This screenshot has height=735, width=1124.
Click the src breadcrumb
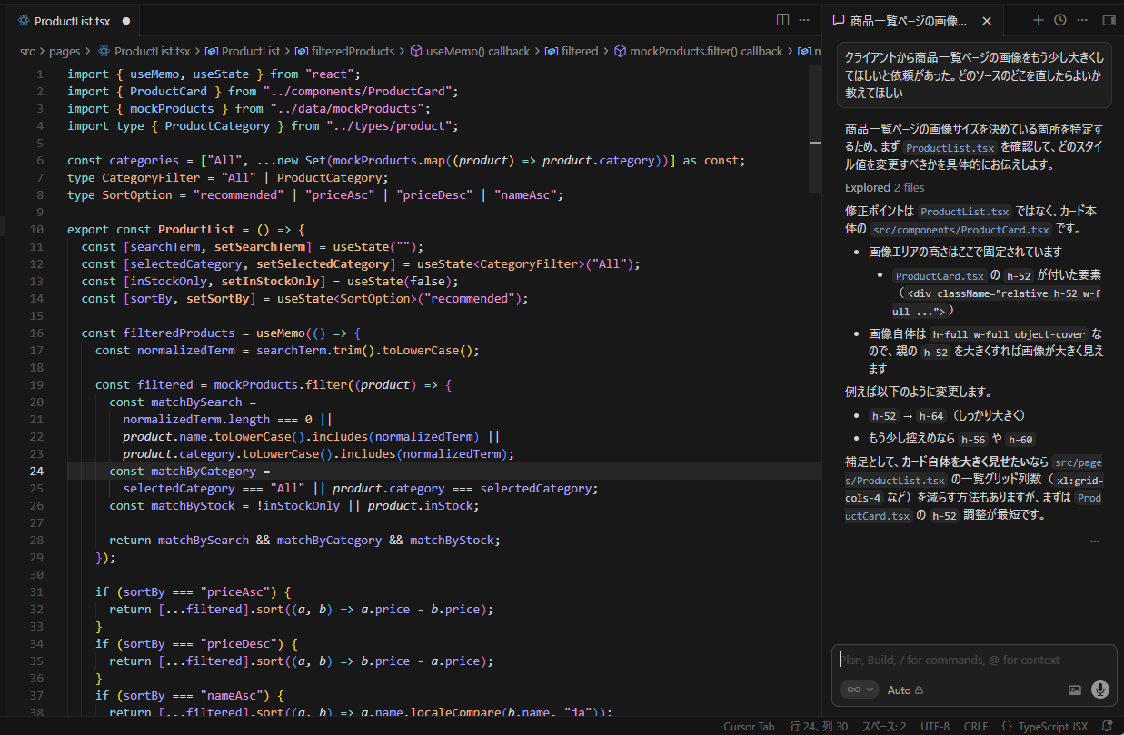coord(28,52)
